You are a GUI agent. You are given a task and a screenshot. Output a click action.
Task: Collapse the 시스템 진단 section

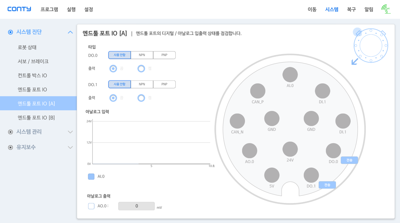pyautogui.click(x=70, y=32)
